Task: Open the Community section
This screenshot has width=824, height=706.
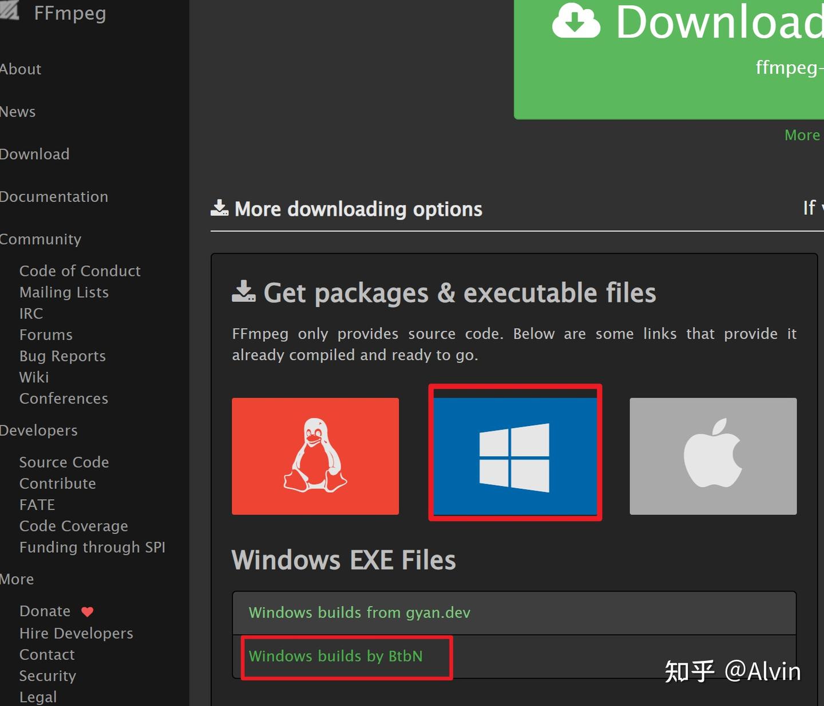Action: tap(41, 239)
